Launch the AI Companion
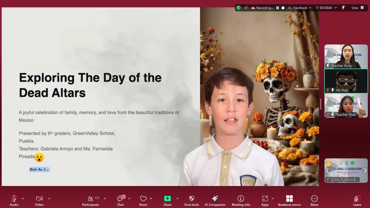The height and width of the screenshot is (208, 370). [x=215, y=201]
